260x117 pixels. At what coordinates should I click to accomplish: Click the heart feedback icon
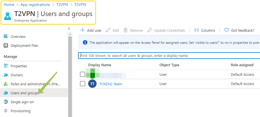227,30
